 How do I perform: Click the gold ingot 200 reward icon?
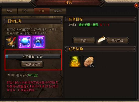coord(11,42)
